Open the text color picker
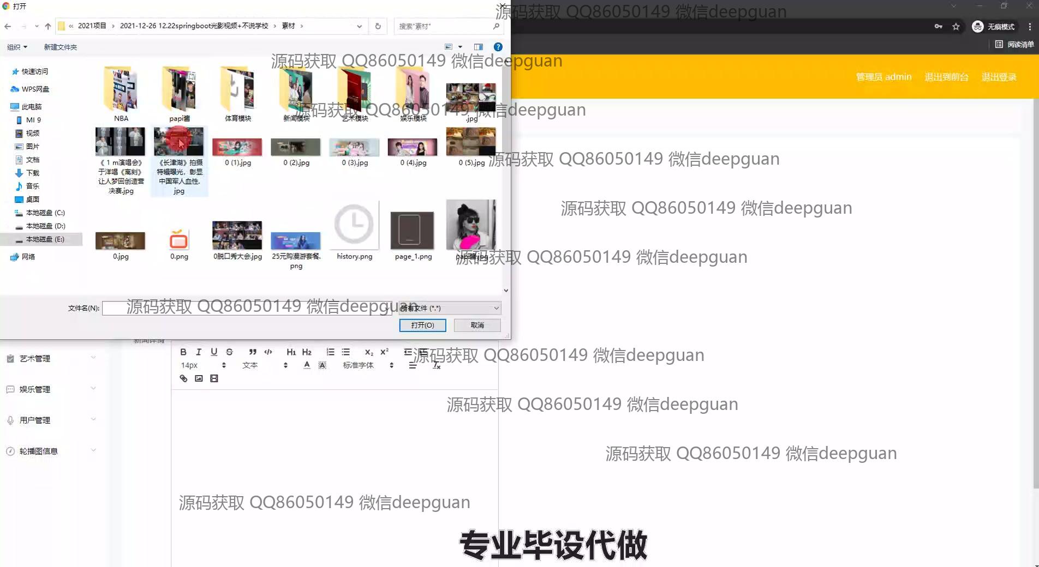Screen dimensions: 1039x567 (x=307, y=365)
